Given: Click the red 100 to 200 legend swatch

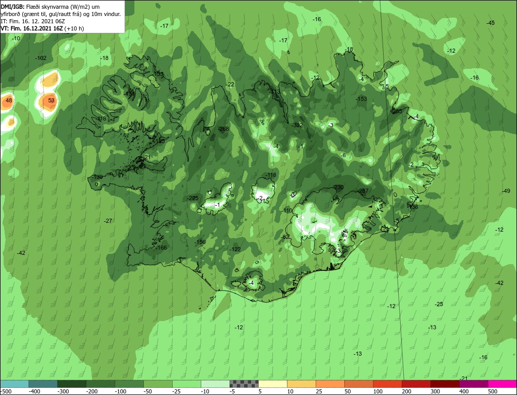Looking at the screenshot, I should (x=387, y=384).
